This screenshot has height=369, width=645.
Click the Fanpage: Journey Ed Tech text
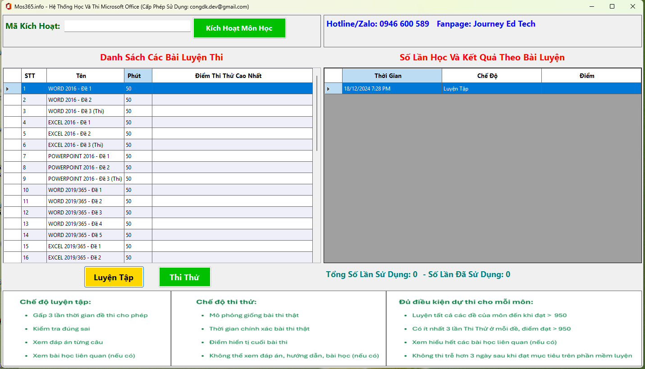pyautogui.click(x=486, y=24)
